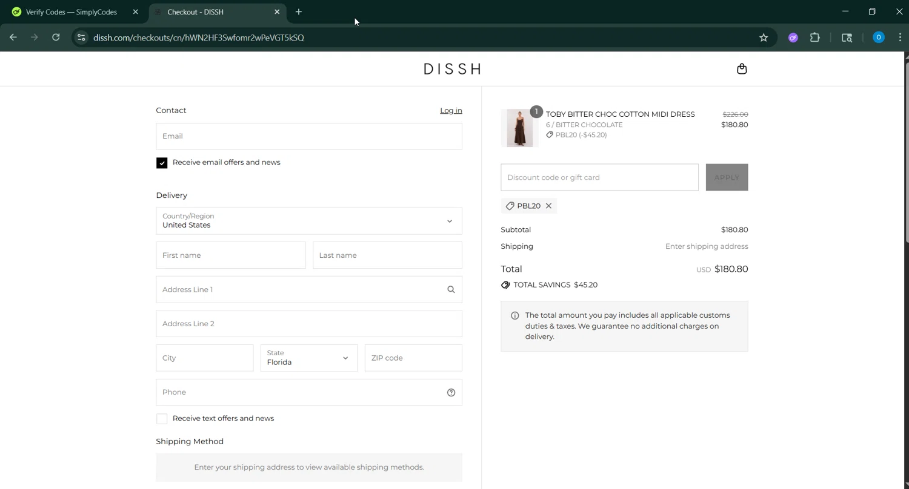Click the purple extension icon in toolbar
Image resolution: width=909 pixels, height=489 pixels.
click(x=793, y=38)
